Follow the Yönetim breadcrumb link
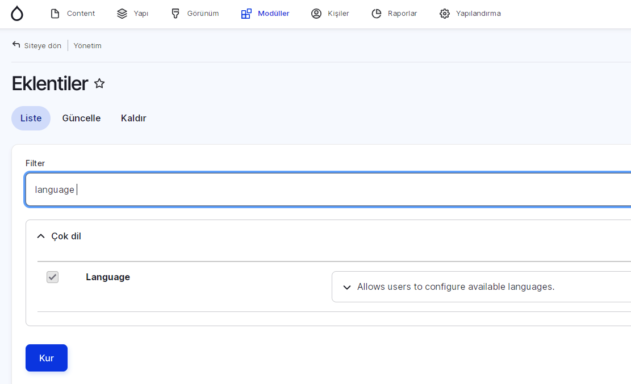Screen dimensions: 631x384 [87, 45]
